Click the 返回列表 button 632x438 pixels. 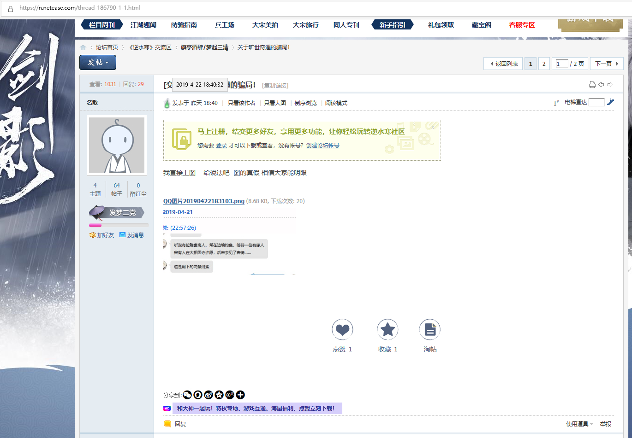[x=503, y=64]
